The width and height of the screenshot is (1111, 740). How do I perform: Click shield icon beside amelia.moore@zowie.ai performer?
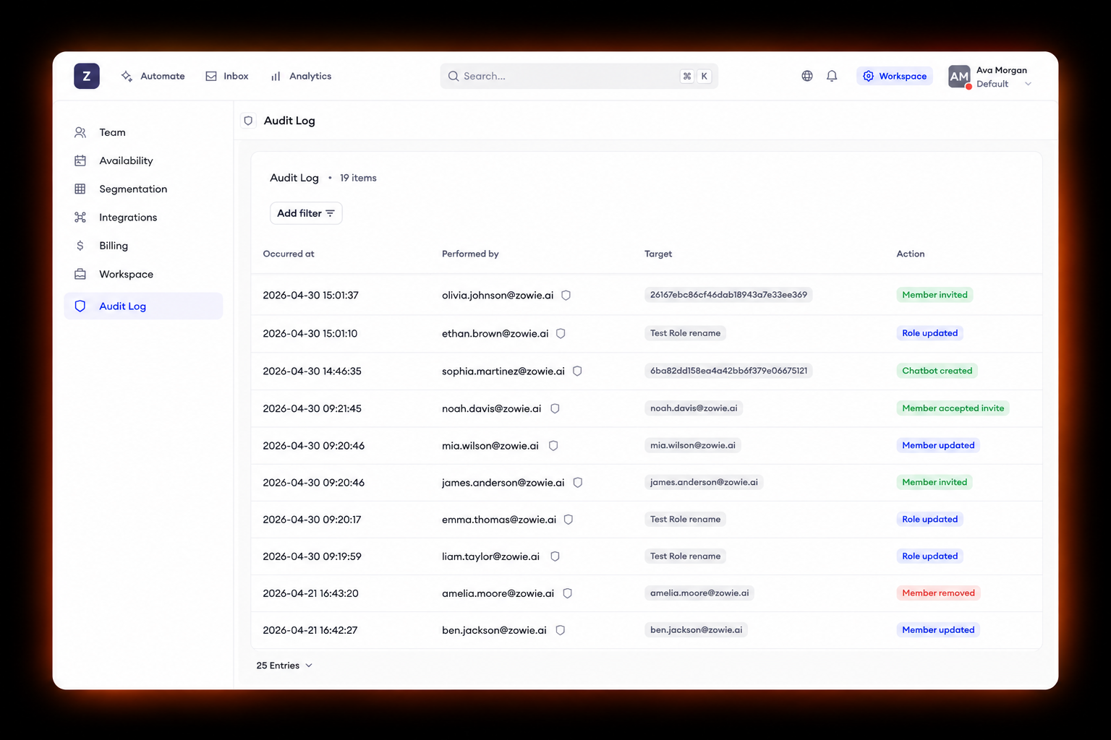568,593
